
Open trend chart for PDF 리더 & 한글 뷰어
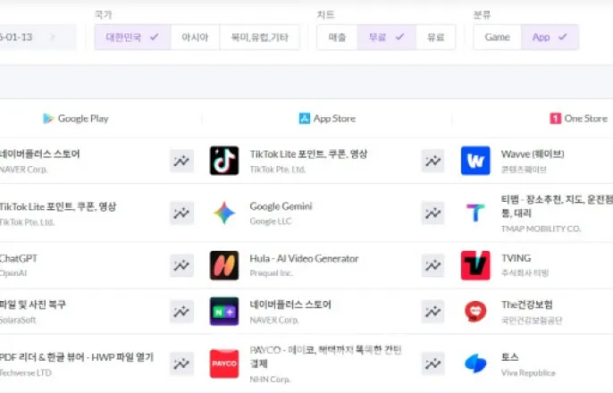pyautogui.click(x=181, y=364)
